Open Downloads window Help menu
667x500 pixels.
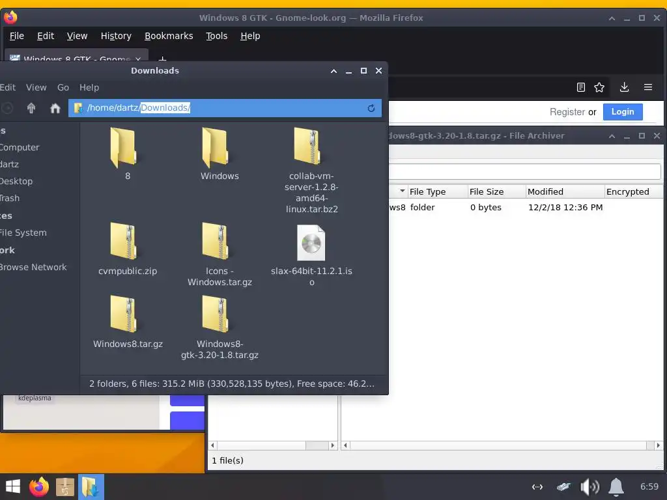(x=89, y=88)
